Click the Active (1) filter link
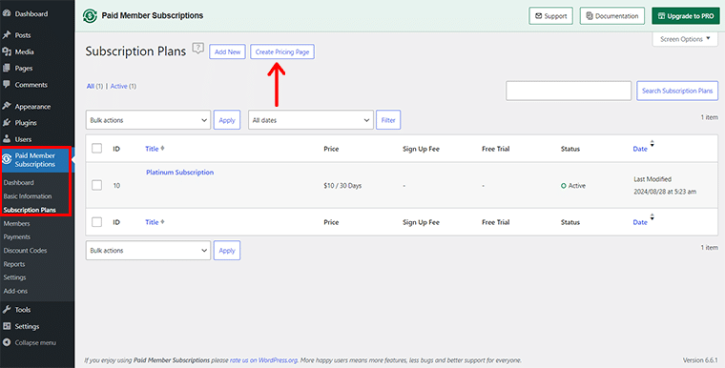The image size is (725, 368). (123, 86)
